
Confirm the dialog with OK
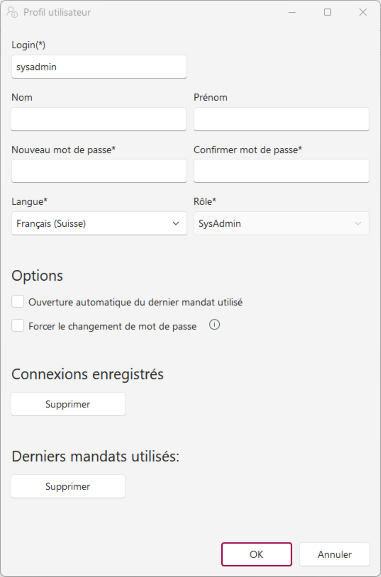(257, 554)
